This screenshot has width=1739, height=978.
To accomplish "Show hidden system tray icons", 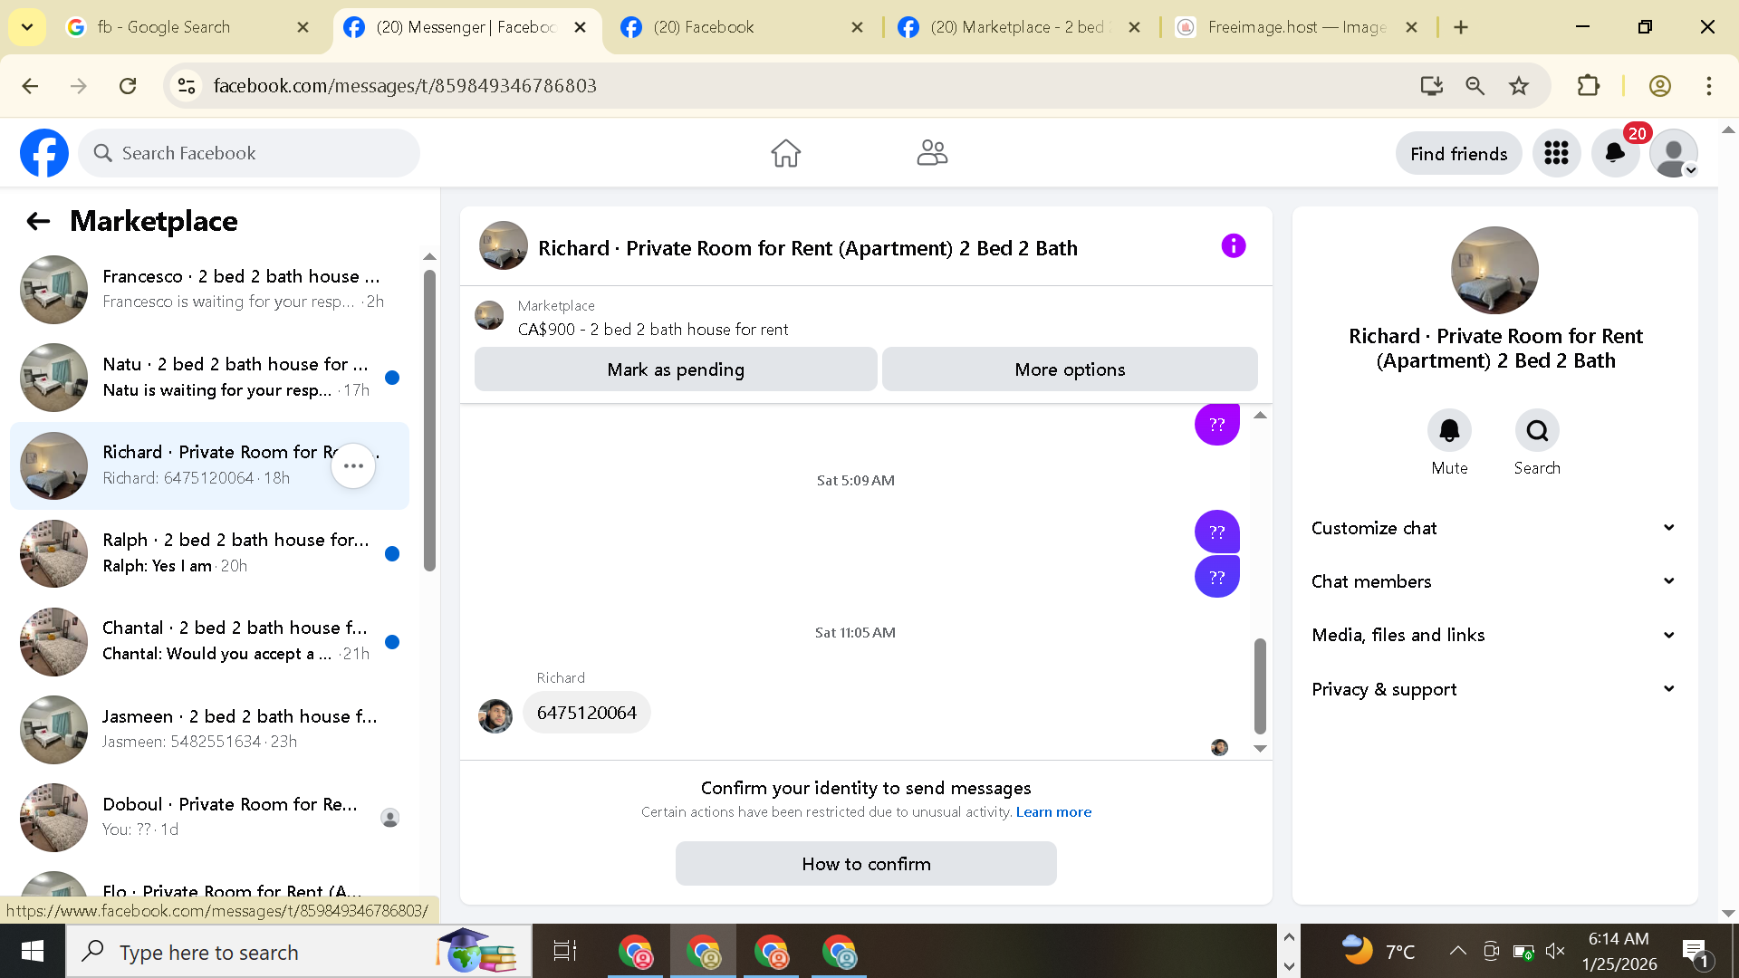I will click(1457, 951).
